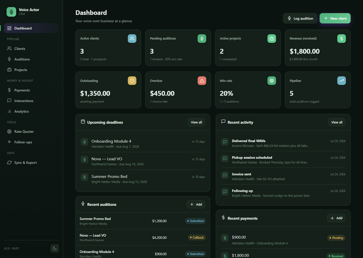
Task: Open Follow-ups in the sidebar
Action: click(31, 142)
